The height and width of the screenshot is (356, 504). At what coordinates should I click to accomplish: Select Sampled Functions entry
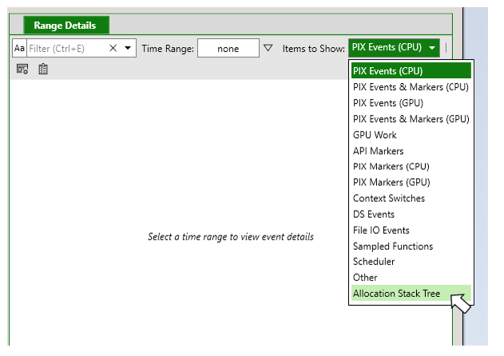pyautogui.click(x=411, y=246)
